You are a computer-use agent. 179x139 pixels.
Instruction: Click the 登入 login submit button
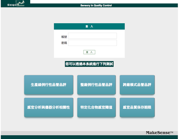point(89,52)
